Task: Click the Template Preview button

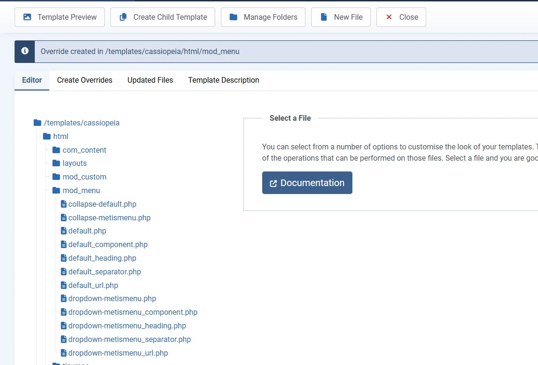Action: [x=60, y=17]
